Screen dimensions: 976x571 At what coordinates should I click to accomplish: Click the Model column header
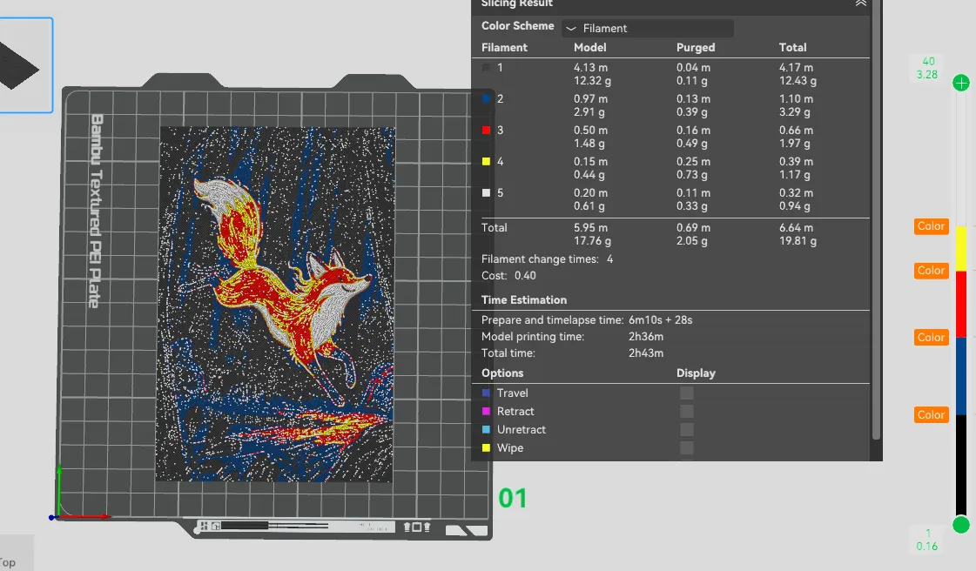pyautogui.click(x=590, y=47)
